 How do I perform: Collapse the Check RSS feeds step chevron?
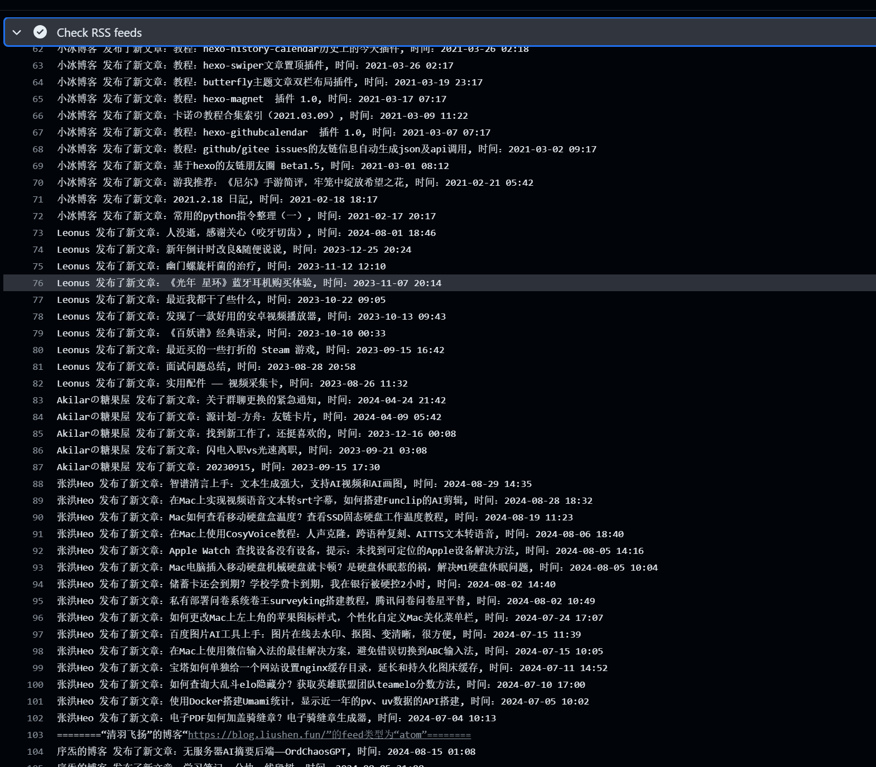pyautogui.click(x=17, y=32)
